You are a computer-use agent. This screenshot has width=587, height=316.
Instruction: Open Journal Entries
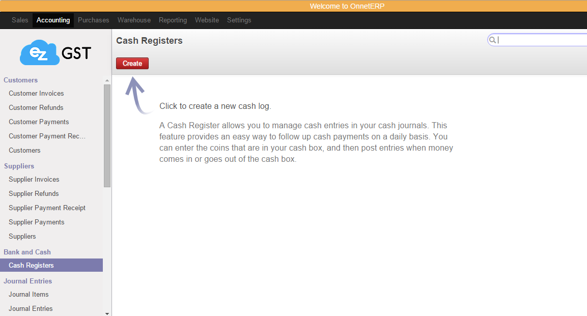(x=31, y=308)
